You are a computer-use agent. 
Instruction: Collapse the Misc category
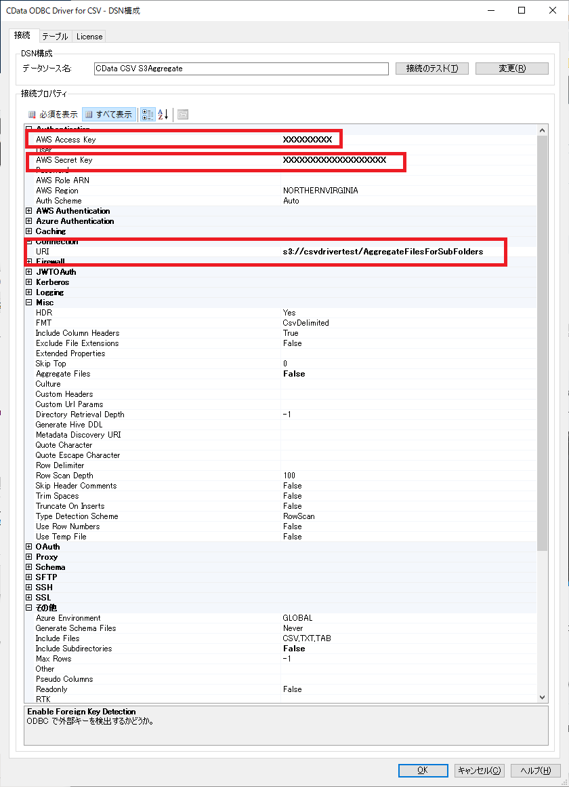click(29, 303)
